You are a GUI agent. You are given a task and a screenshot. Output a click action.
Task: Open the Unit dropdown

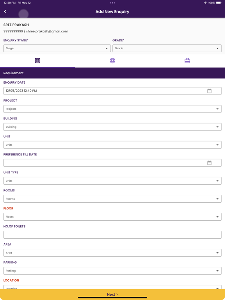point(112,145)
